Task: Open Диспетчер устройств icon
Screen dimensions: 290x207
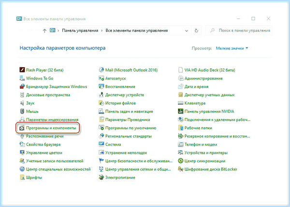Action: [x=101, y=95]
